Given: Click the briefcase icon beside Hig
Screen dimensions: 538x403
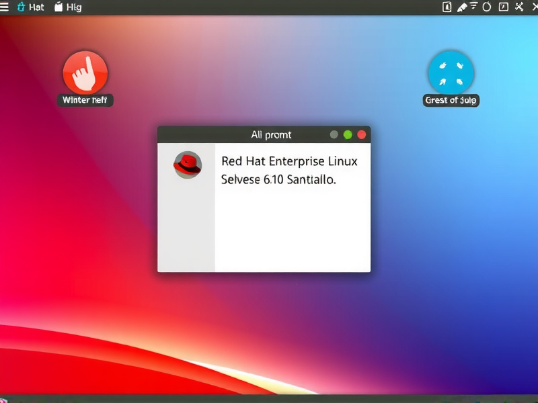Looking at the screenshot, I should click(58, 7).
